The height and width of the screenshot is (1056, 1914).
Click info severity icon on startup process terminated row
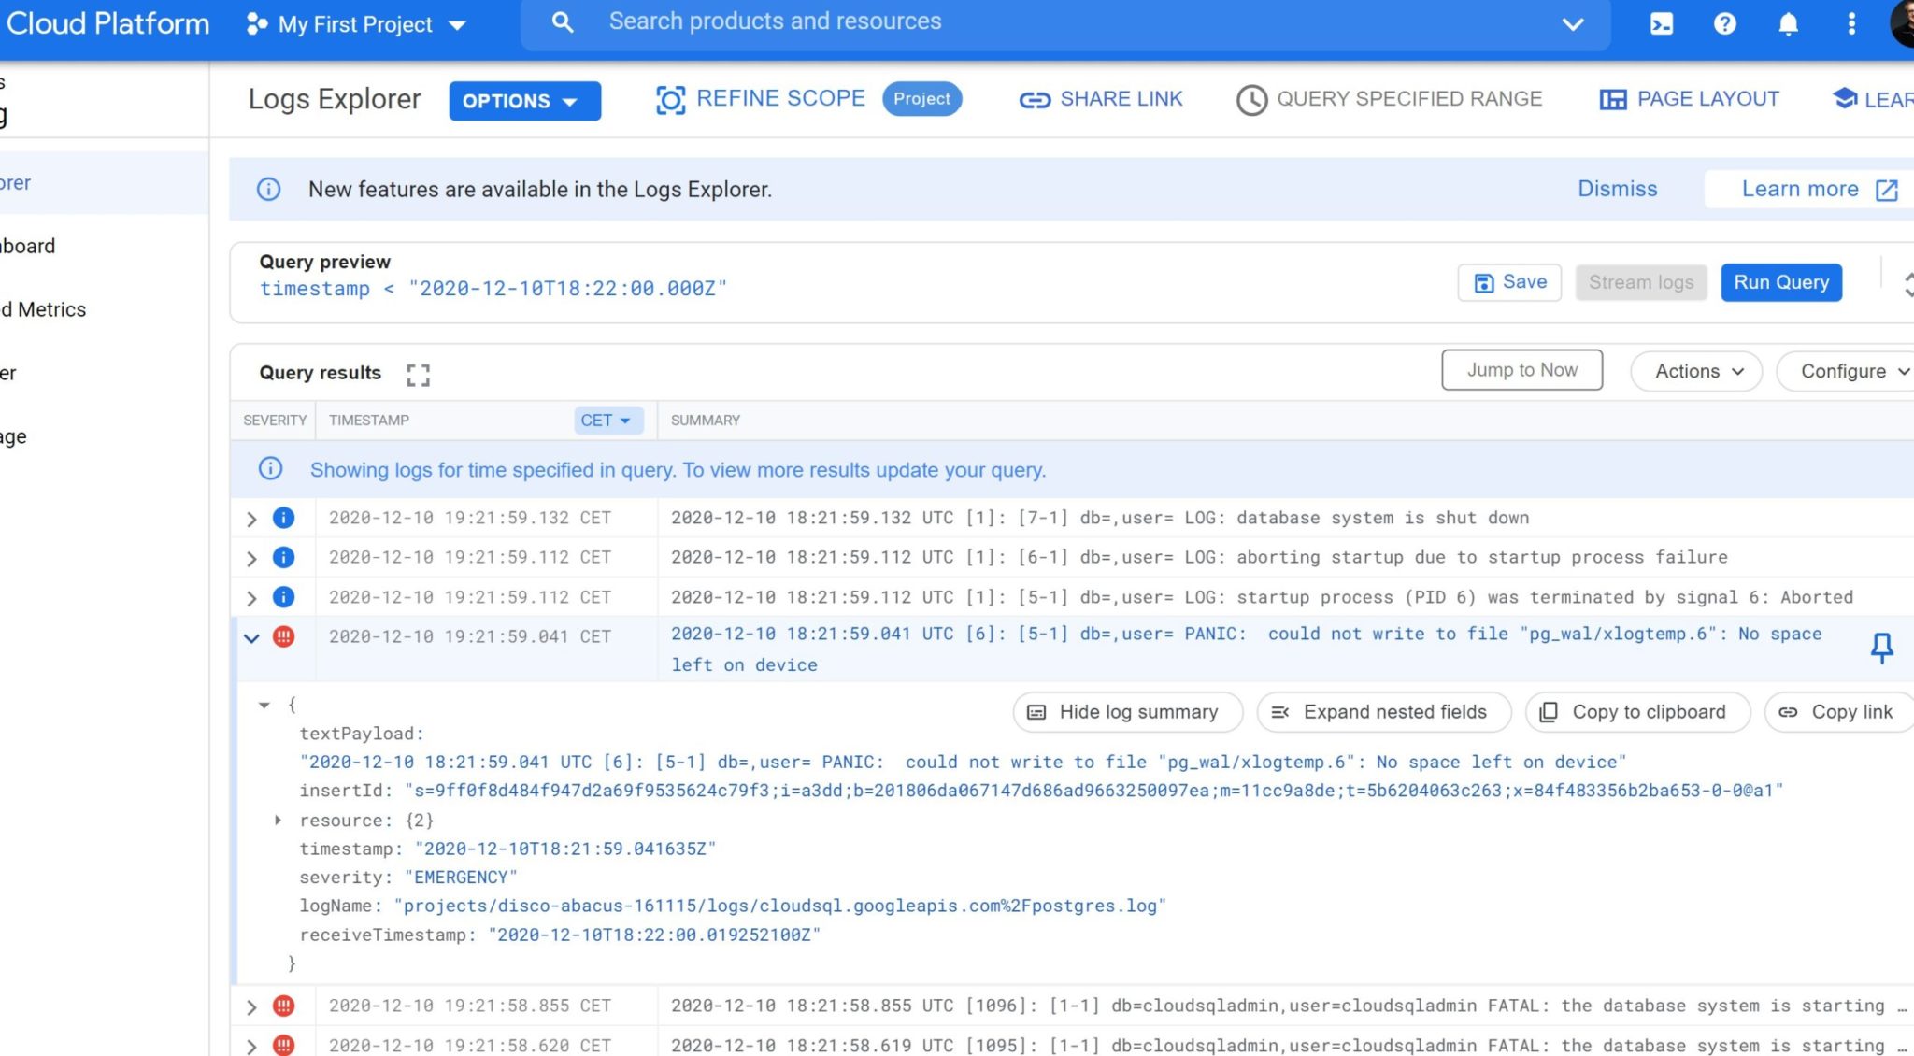(283, 596)
